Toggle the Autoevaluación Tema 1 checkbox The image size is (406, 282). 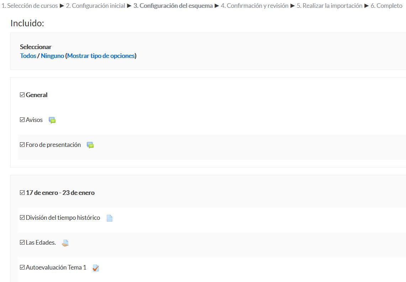tap(22, 267)
